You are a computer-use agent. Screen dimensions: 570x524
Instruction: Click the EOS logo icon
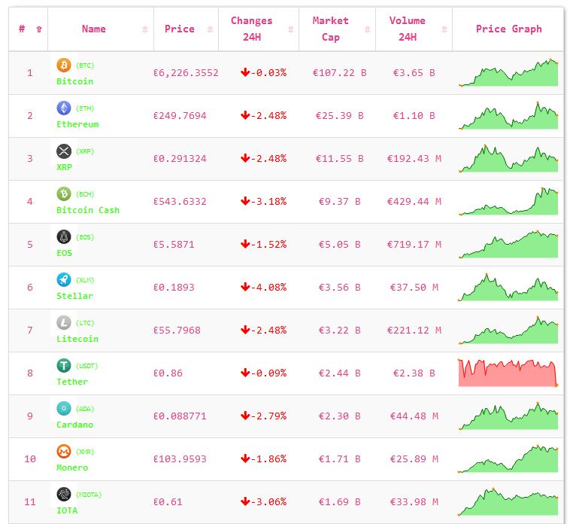tap(64, 237)
